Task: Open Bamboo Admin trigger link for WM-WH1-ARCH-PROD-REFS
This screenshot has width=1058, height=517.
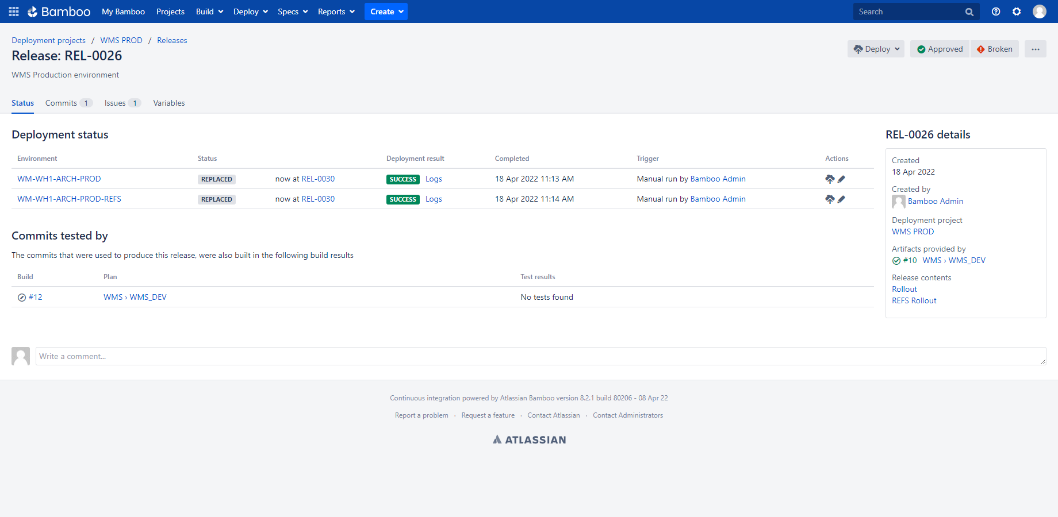Action: (x=718, y=199)
